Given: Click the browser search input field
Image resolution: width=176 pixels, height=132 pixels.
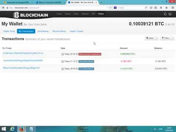Looking at the screenshot, I should pyautogui.click(x=131, y=8).
